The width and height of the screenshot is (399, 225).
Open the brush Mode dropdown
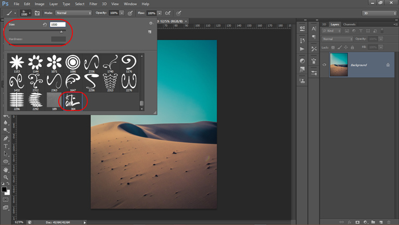click(x=74, y=13)
